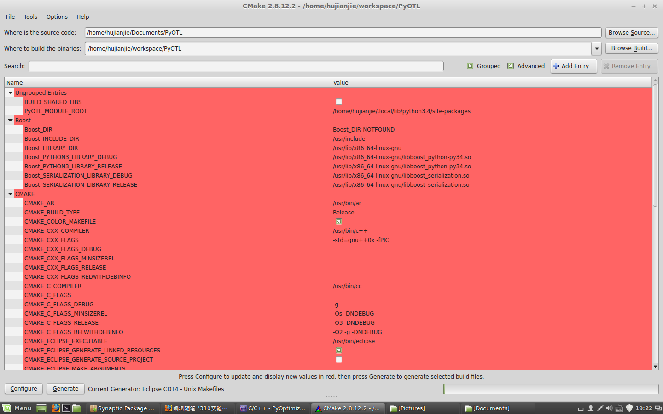Click the window list icon at tray end
Image resolution: width=663 pixels, height=414 pixels.
[658, 408]
